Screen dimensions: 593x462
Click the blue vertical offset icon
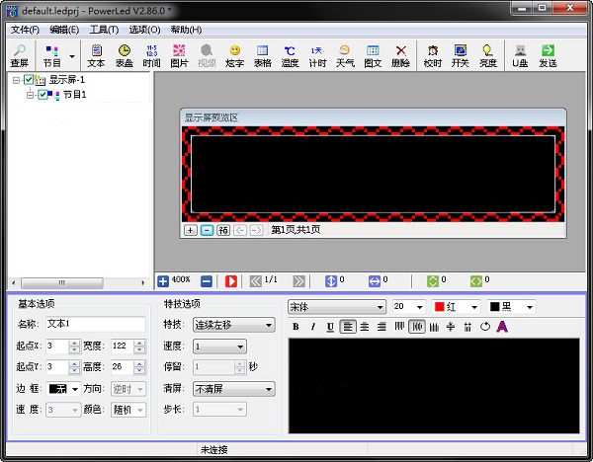click(331, 281)
